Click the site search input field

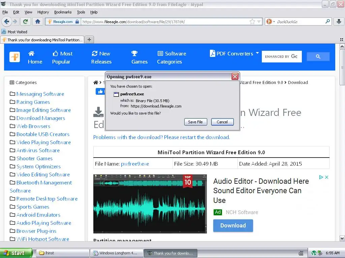282,56
